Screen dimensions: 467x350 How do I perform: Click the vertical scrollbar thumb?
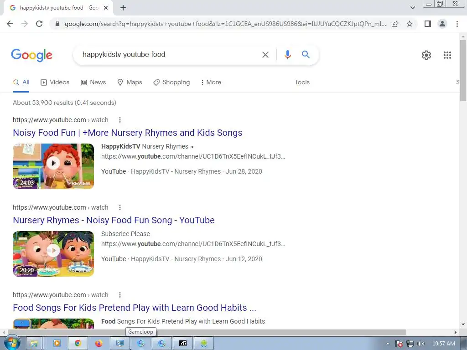point(463,70)
